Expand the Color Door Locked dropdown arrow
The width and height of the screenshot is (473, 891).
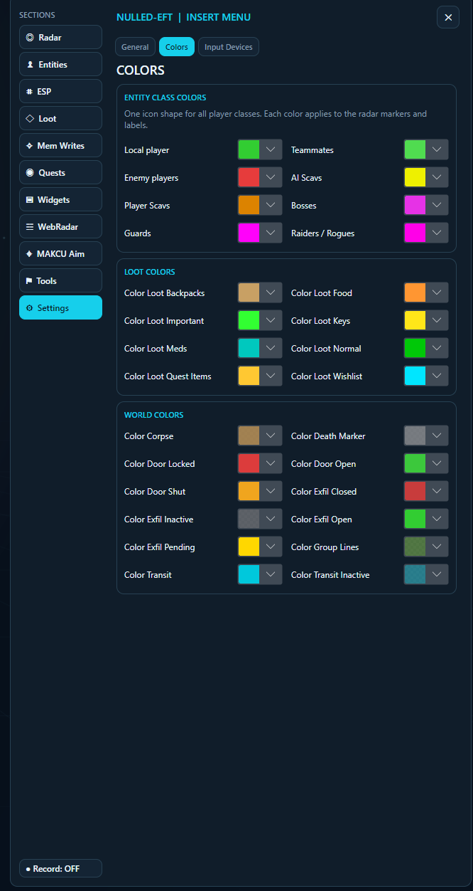(271, 463)
